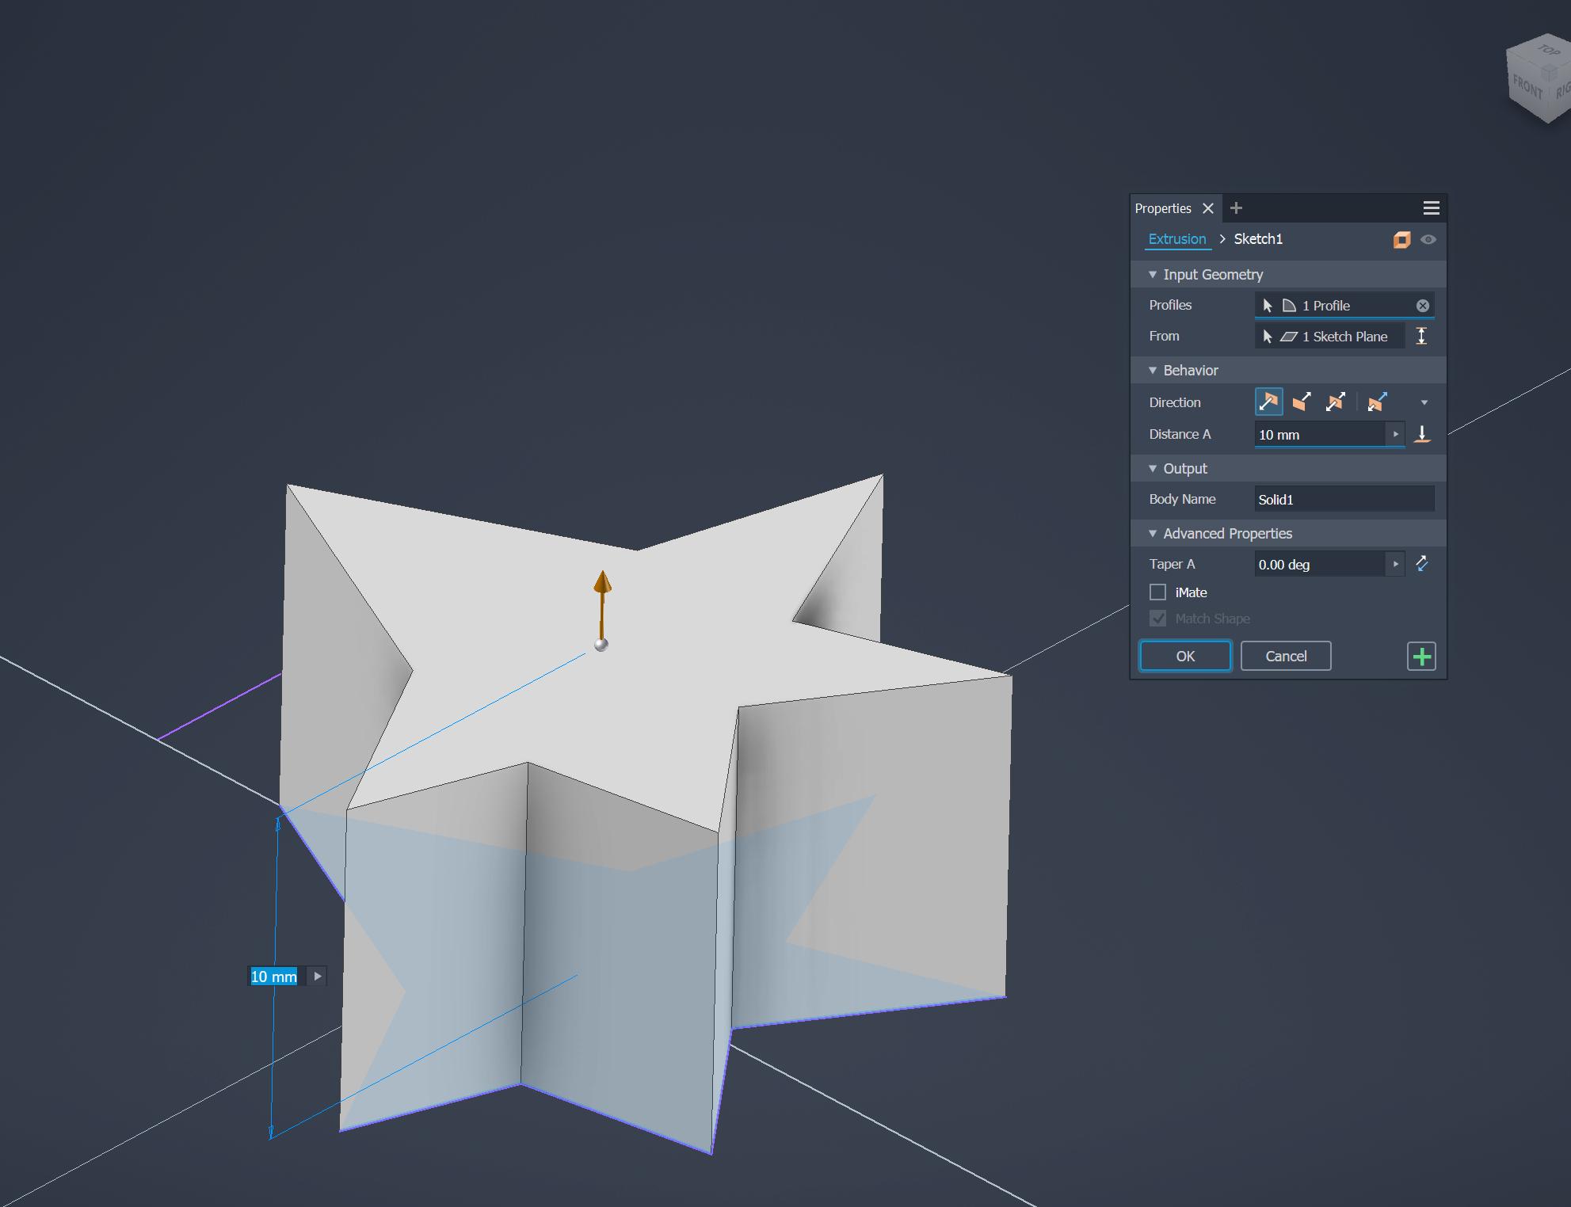Toggle the Match Shape checkbox
Image resolution: width=1571 pixels, height=1207 pixels.
(x=1157, y=619)
